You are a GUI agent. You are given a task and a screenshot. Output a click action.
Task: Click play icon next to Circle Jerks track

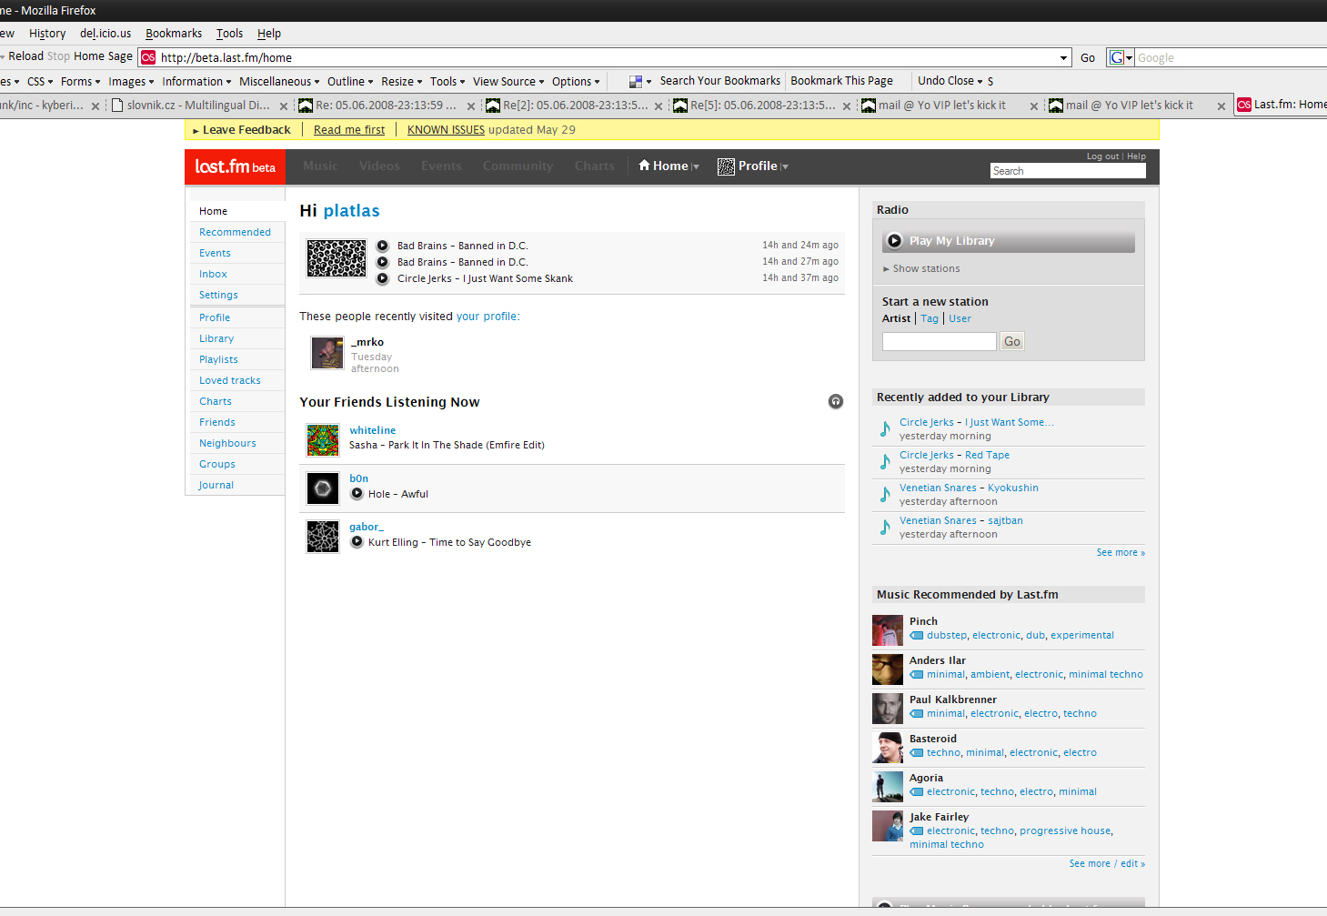coord(383,278)
